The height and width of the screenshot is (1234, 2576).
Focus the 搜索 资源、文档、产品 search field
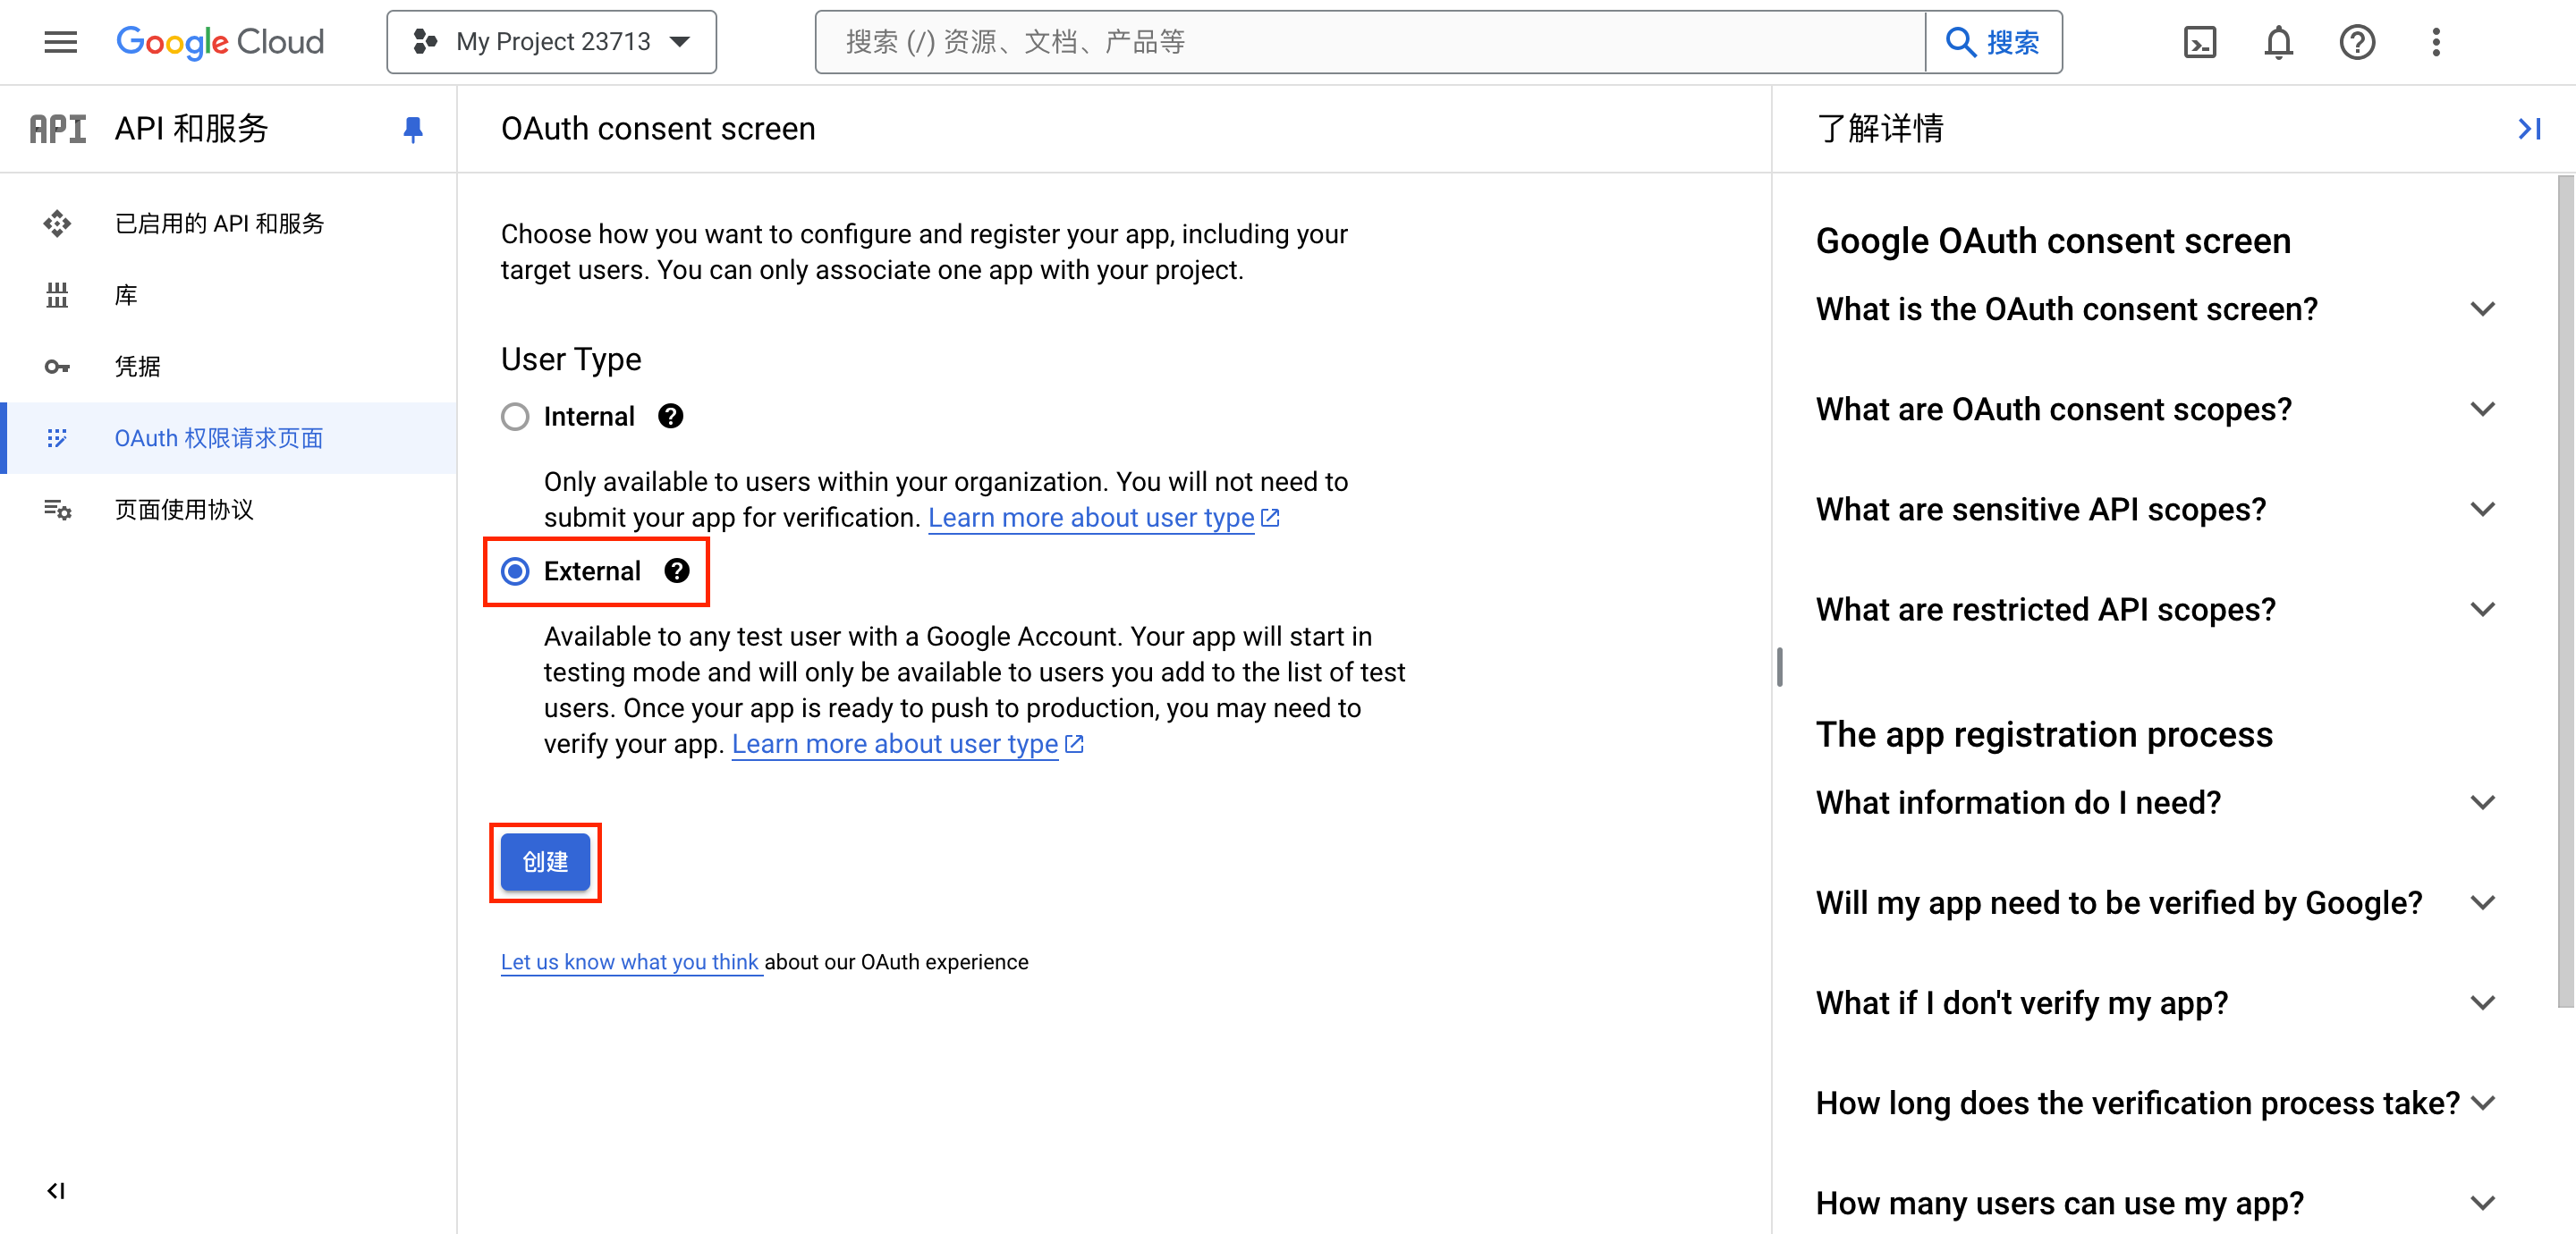[x=1370, y=42]
